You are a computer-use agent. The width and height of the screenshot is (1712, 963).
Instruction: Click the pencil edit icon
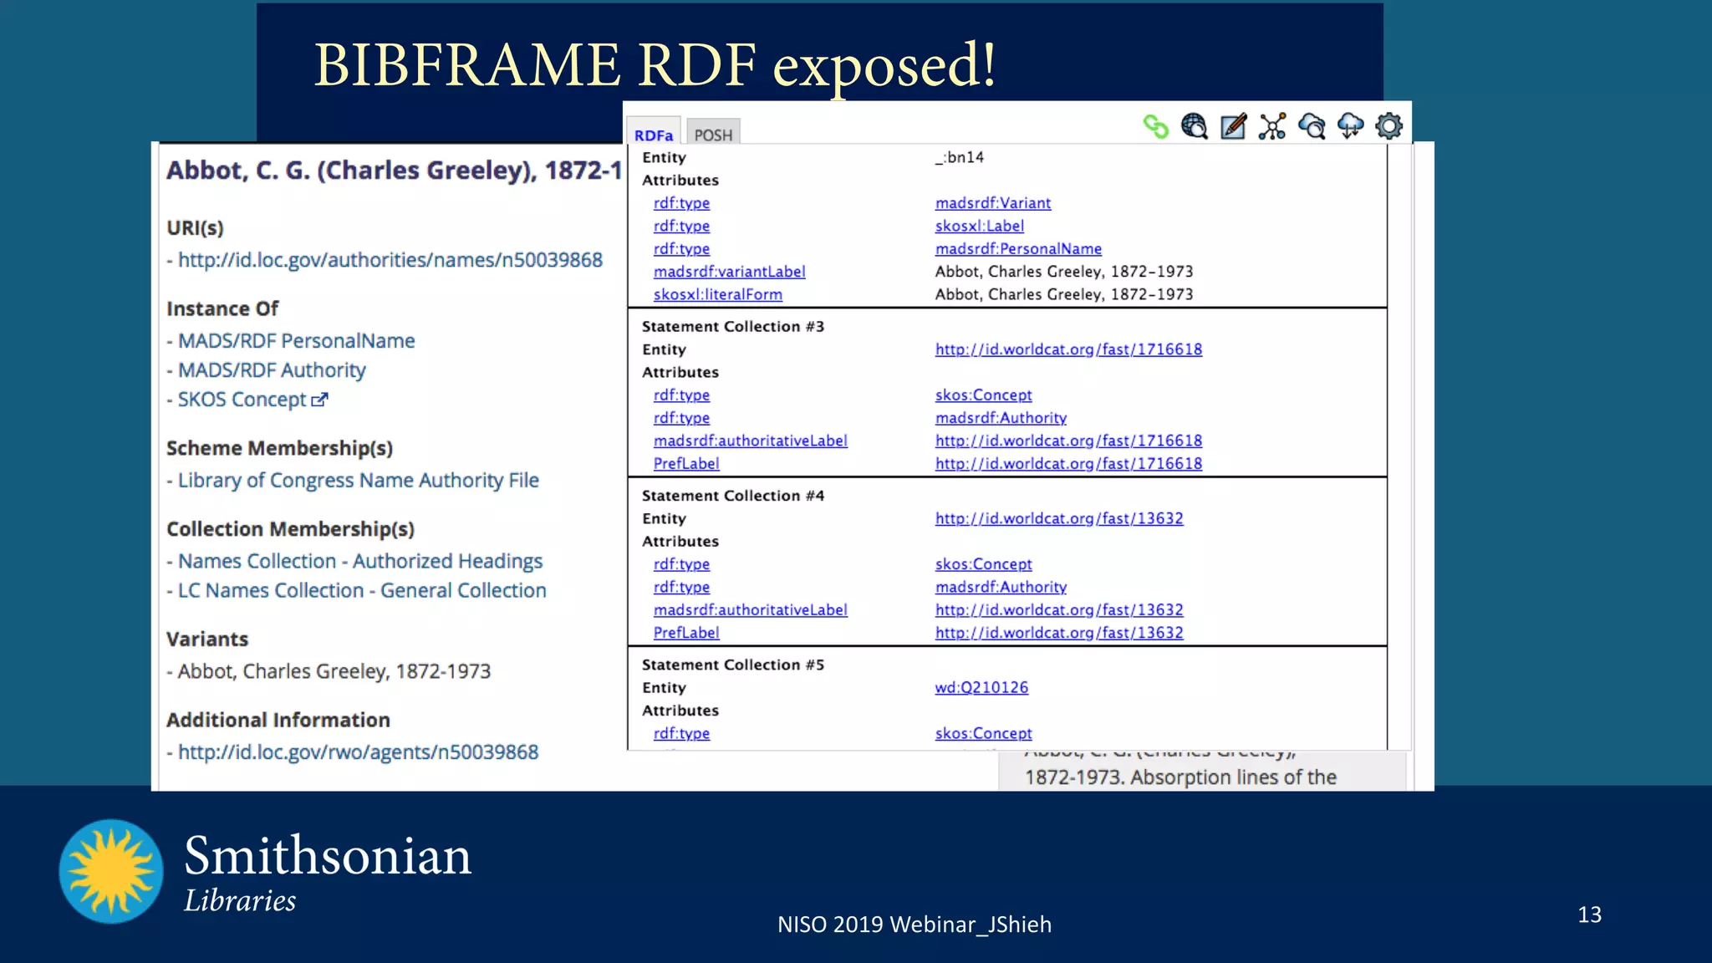1234,126
